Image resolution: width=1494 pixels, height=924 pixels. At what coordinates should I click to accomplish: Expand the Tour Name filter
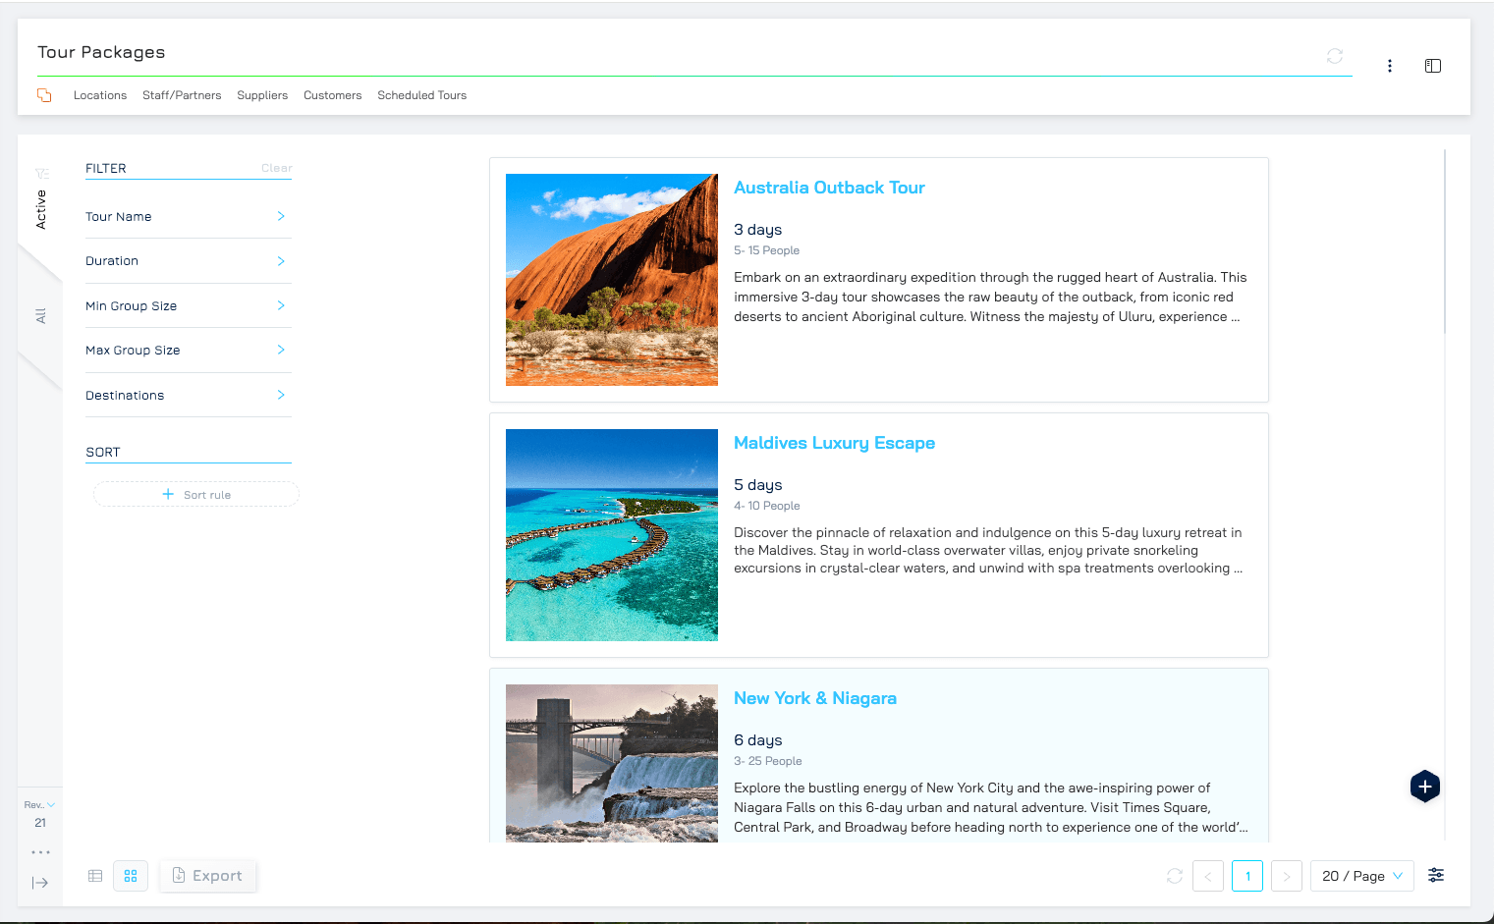coord(188,217)
